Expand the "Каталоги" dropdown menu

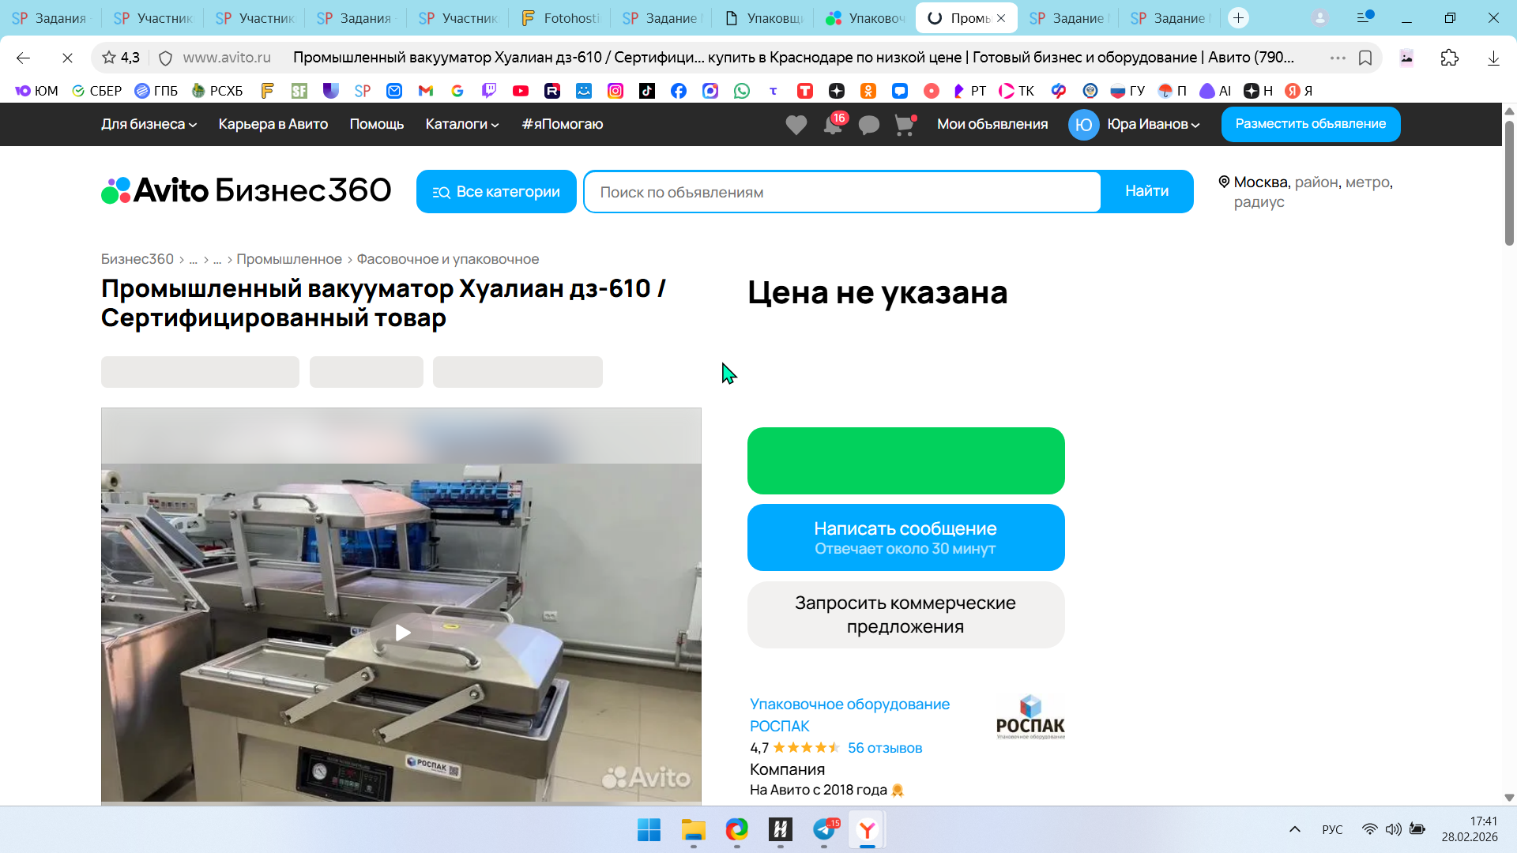point(461,124)
